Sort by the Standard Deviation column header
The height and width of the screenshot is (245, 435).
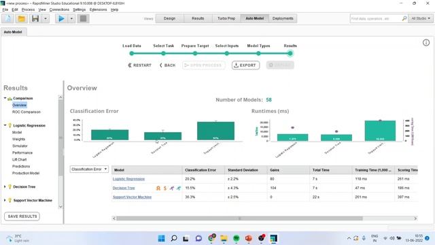click(x=246, y=170)
